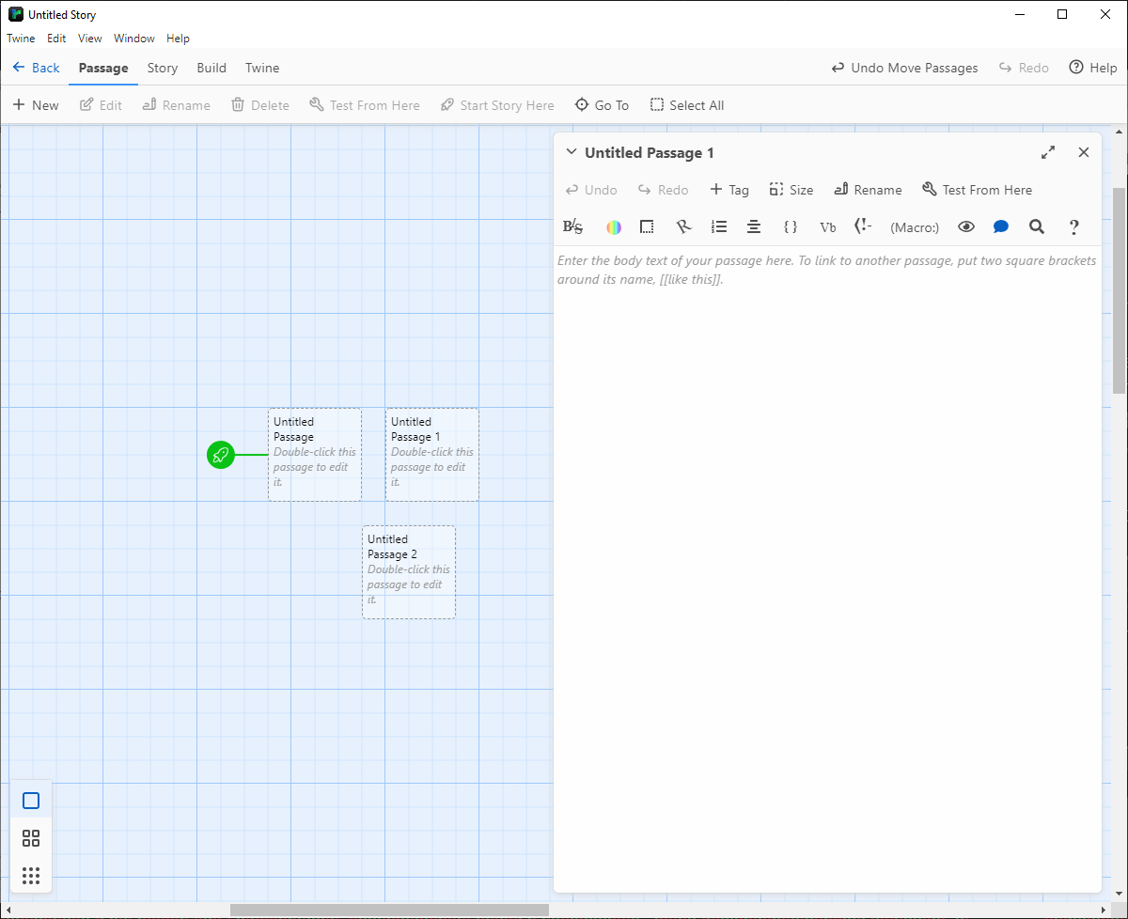Click the Twine app icon in title bar
Screen dimensions: 1128x919
click(16, 14)
